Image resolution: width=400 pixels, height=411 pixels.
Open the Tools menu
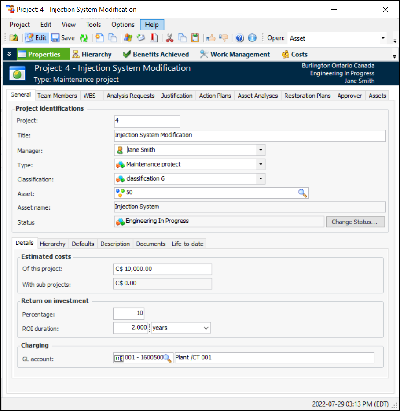pos(93,25)
